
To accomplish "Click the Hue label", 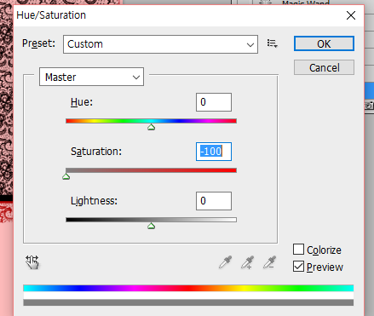I will 82,102.
